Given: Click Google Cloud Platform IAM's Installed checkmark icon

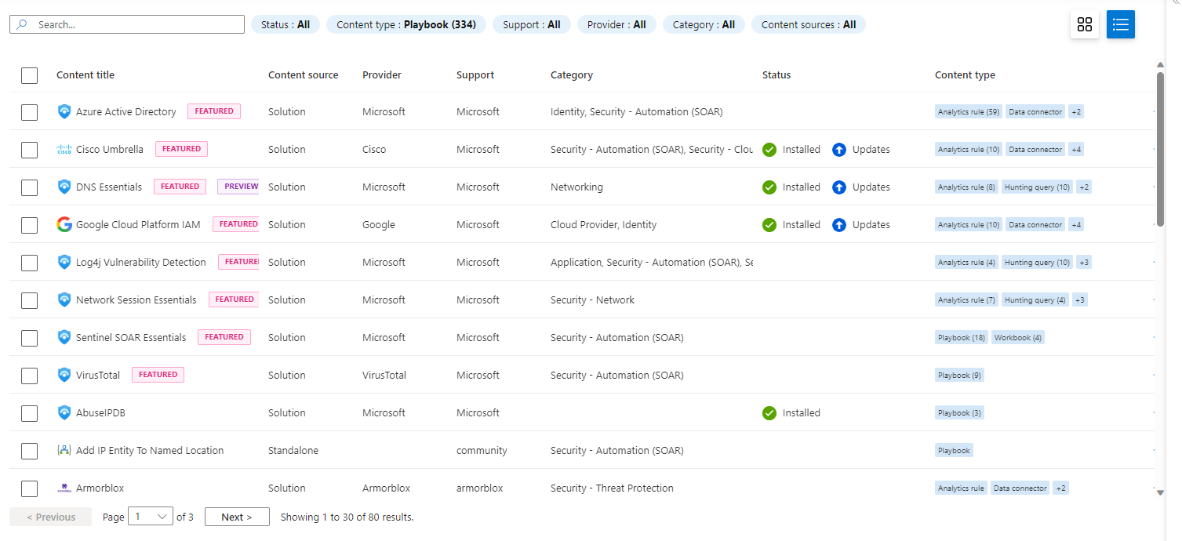Looking at the screenshot, I should [769, 224].
